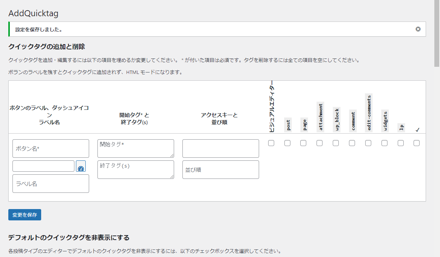
Task: Check the wp_block checkbox
Action: [x=336, y=143]
